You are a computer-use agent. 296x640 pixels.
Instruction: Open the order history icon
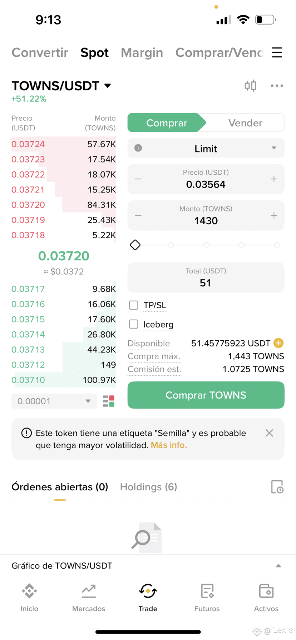click(277, 487)
